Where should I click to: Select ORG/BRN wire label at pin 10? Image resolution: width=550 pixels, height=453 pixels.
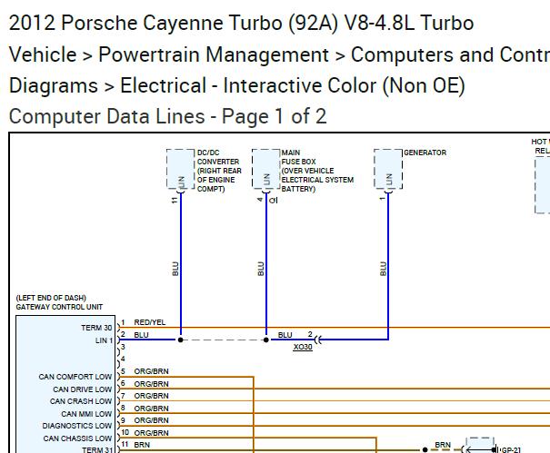[x=151, y=433]
